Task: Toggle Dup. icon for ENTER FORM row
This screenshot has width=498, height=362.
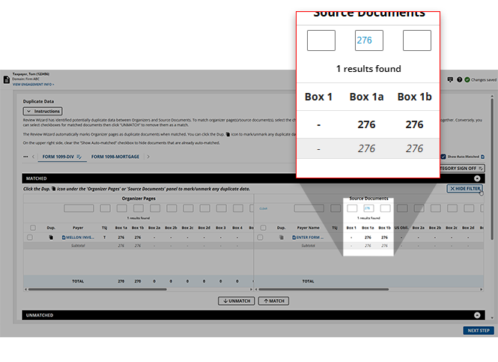Action: click(281, 238)
